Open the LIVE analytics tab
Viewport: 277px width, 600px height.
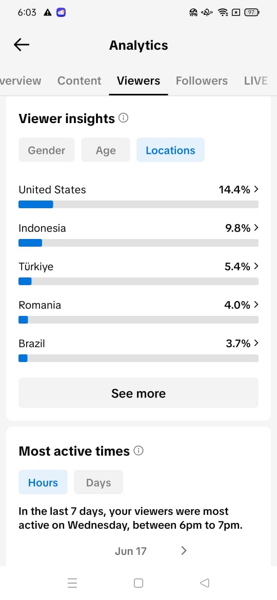pos(255,81)
